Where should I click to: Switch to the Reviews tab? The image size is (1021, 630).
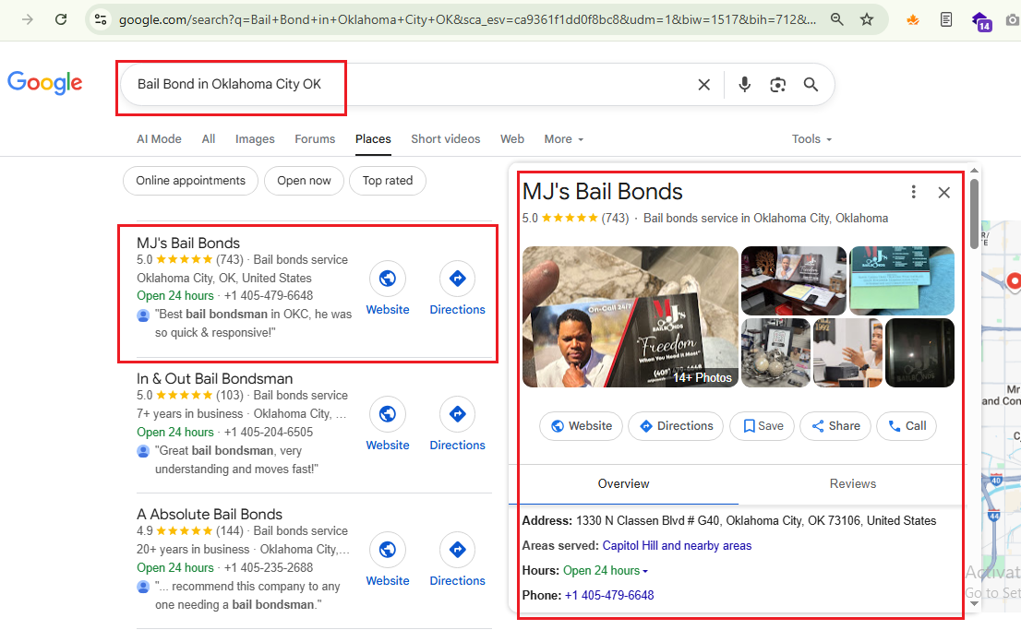(x=852, y=483)
